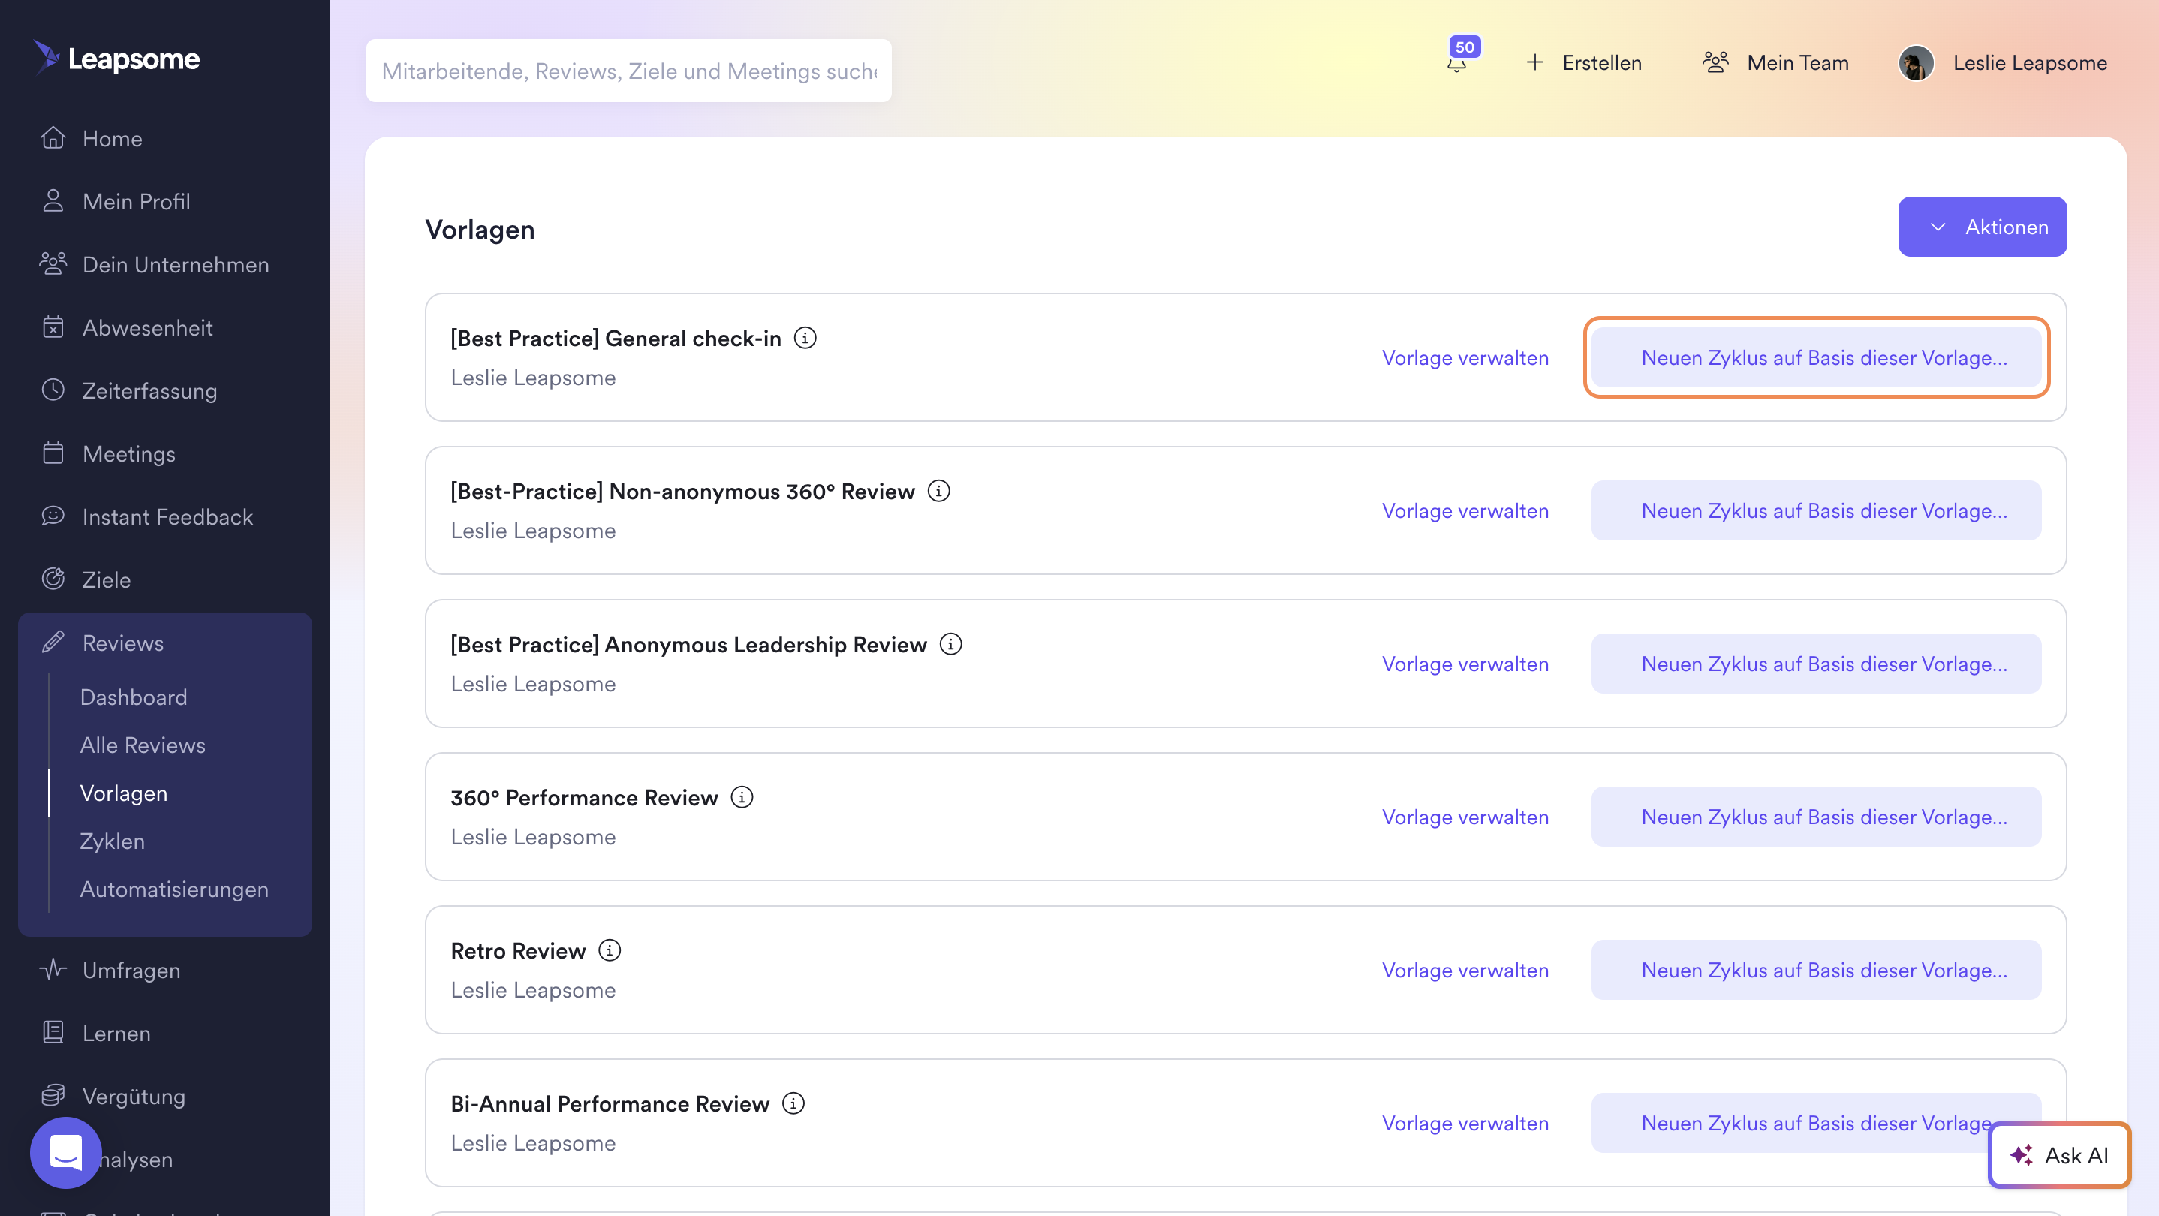Start new cycle from Anonymous Leadership Review
The image size is (2159, 1216).
click(1816, 664)
